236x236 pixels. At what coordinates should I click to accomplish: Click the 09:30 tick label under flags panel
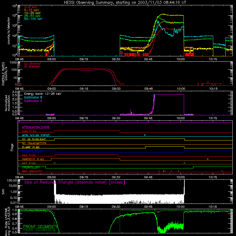click(116, 177)
